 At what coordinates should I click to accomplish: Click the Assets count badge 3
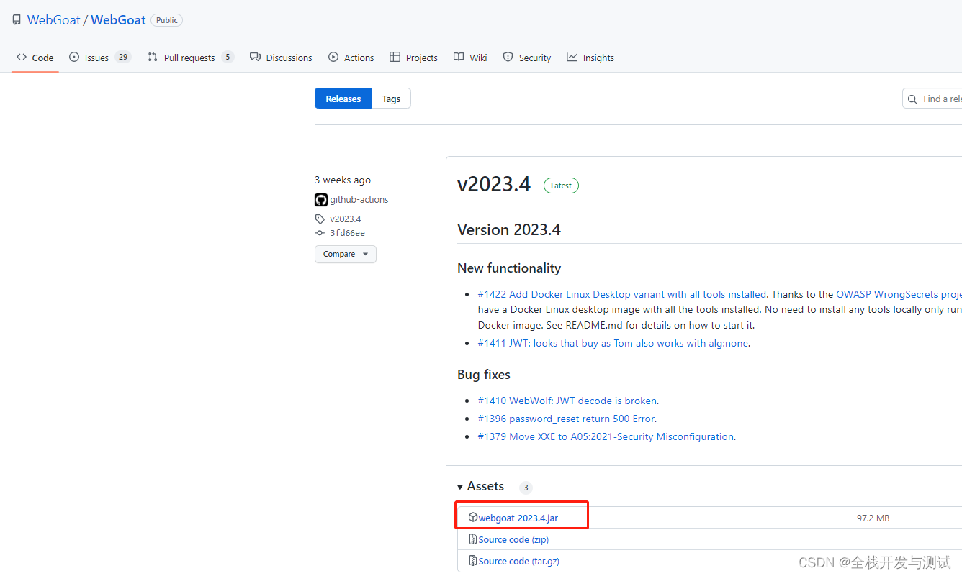pyautogui.click(x=526, y=488)
